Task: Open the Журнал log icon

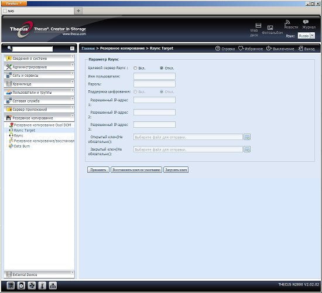Action: [306, 22]
